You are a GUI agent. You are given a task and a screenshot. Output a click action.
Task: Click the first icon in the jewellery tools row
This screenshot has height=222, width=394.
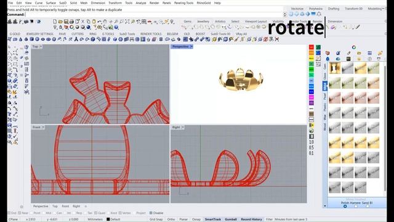[10, 39]
